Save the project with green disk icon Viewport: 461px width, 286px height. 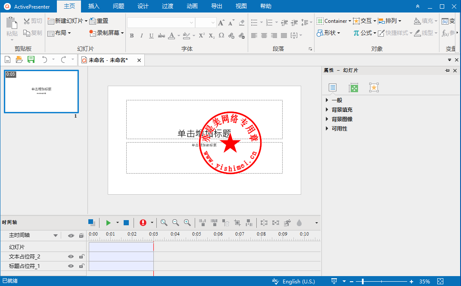point(31,60)
